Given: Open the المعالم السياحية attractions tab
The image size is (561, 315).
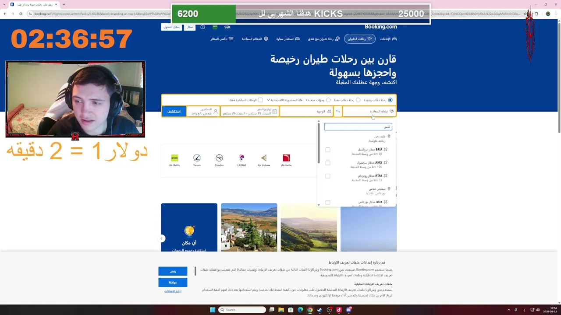Looking at the screenshot, I should (255, 39).
